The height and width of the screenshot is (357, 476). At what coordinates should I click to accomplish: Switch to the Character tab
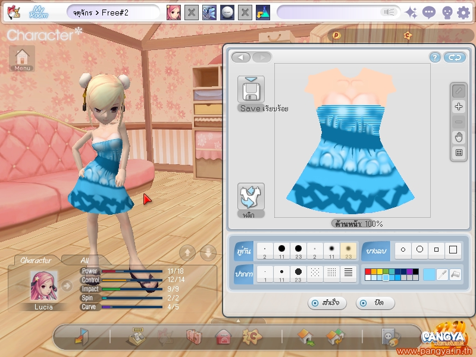coord(36,260)
